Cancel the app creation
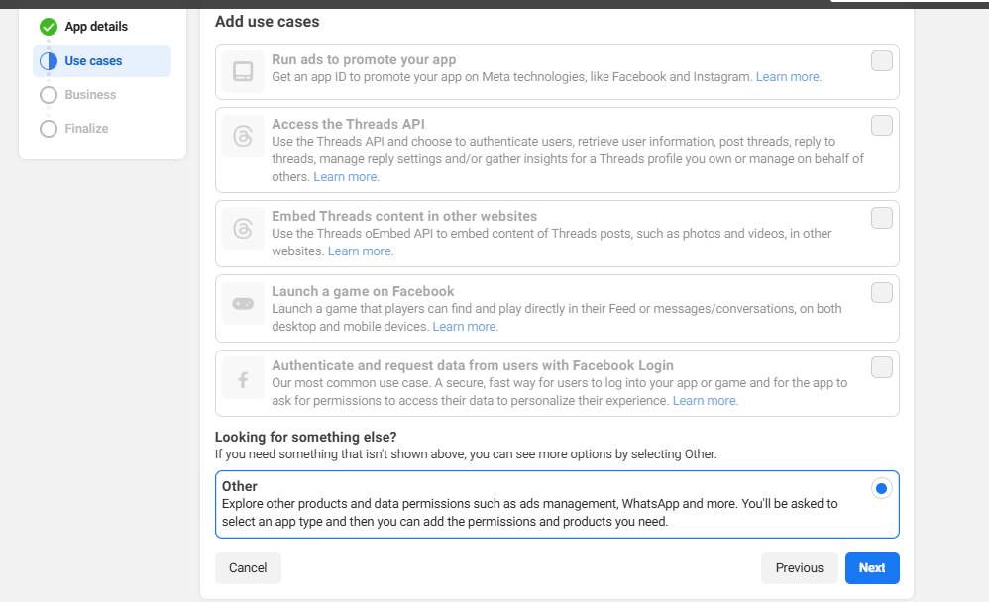This screenshot has width=989, height=602. (x=248, y=568)
